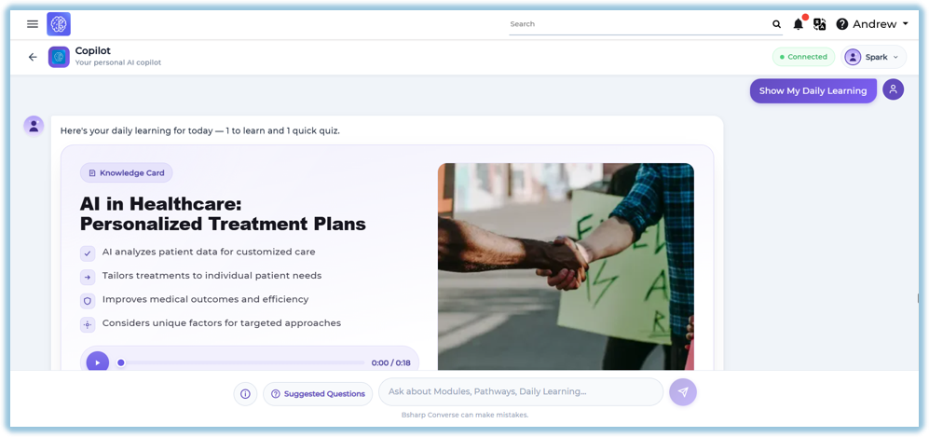Send the message with paper plane button
This screenshot has width=929, height=437.
(x=683, y=392)
